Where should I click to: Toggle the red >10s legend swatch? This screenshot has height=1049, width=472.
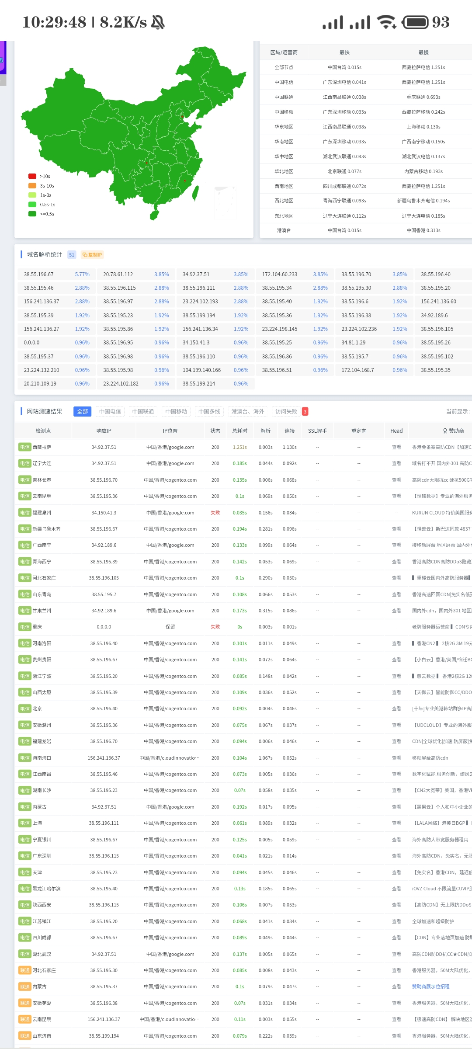[32, 176]
